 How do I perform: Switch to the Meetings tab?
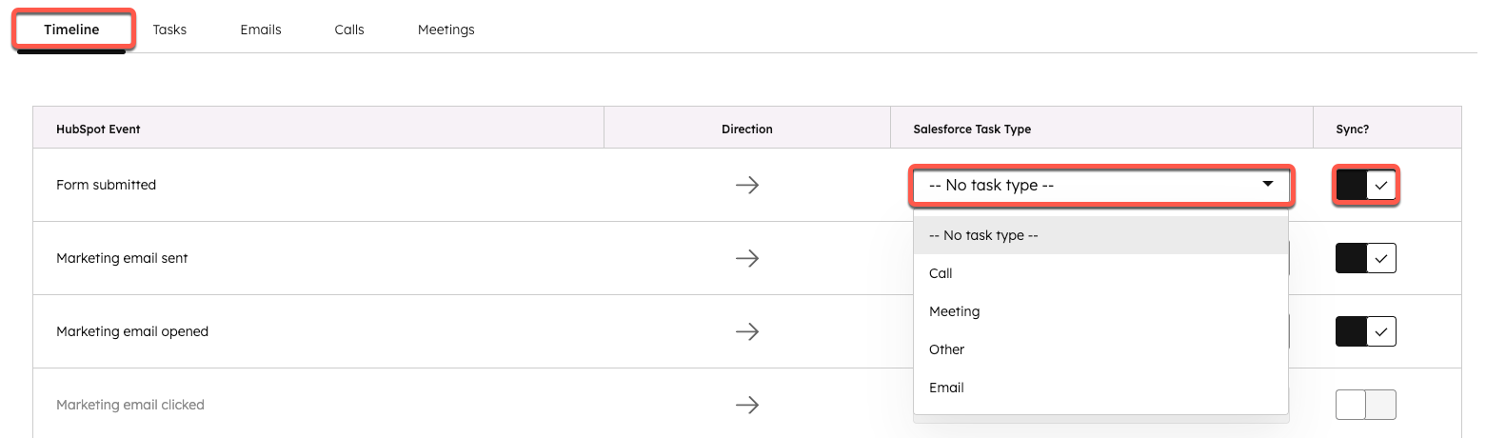(446, 30)
